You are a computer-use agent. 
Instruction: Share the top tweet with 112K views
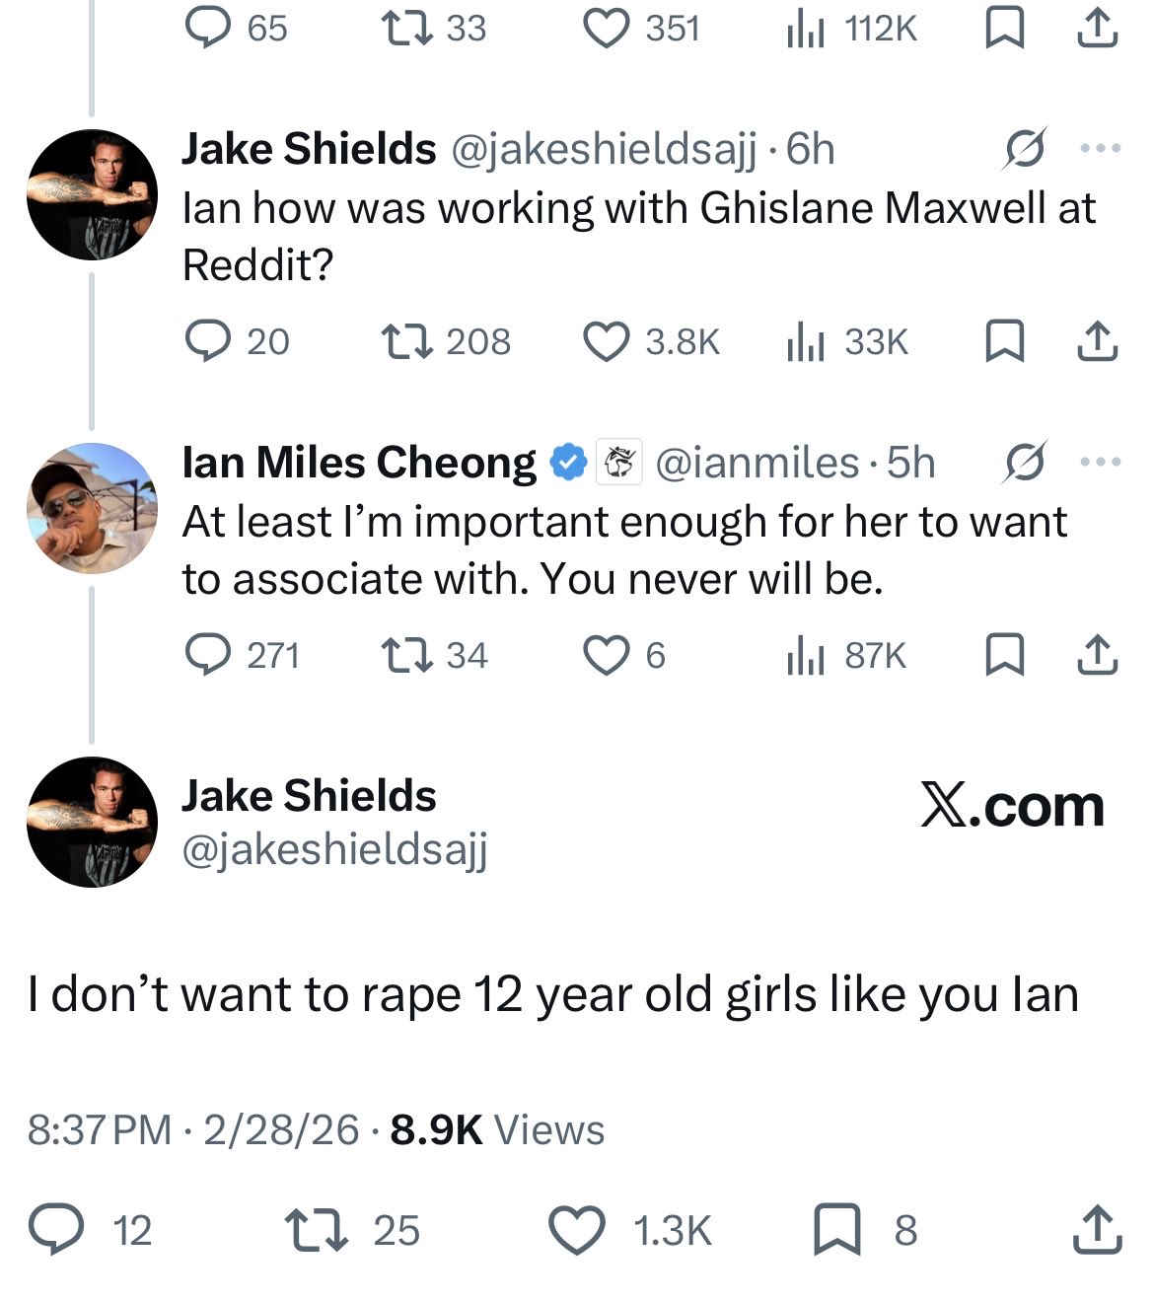click(1097, 29)
